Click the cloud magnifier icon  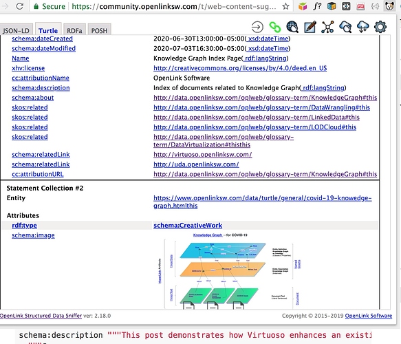click(x=345, y=27)
